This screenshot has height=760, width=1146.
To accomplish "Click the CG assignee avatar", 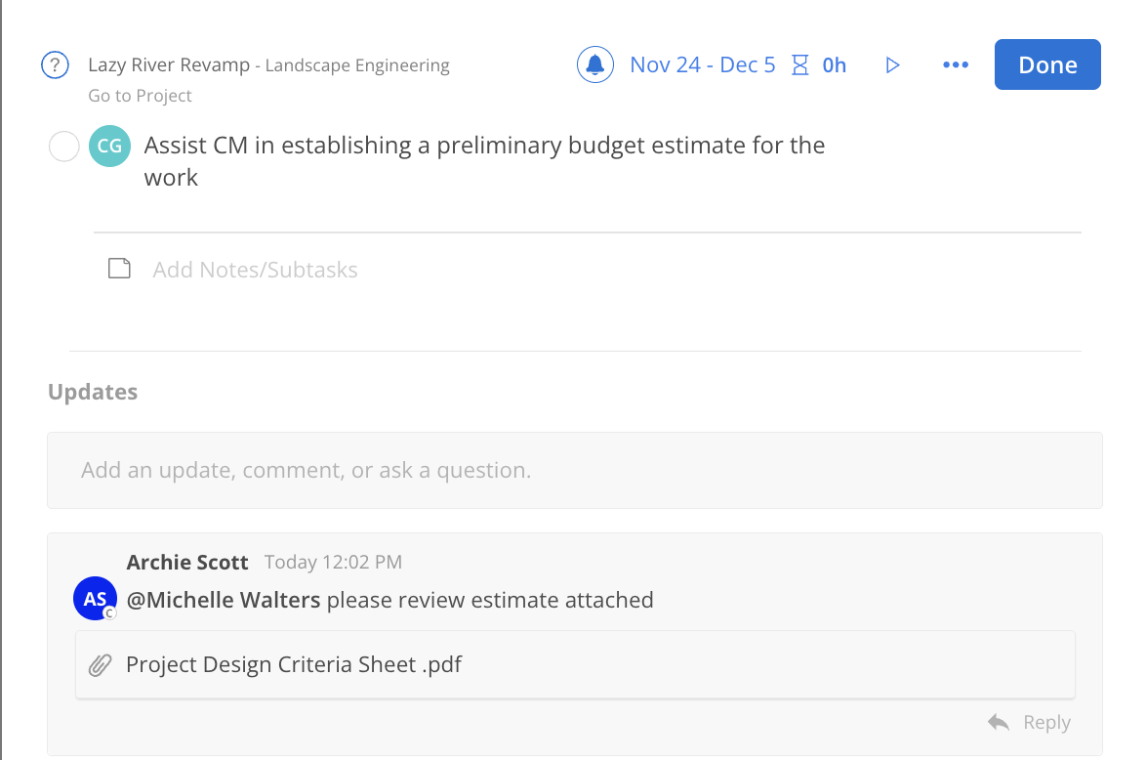I will click(x=109, y=147).
